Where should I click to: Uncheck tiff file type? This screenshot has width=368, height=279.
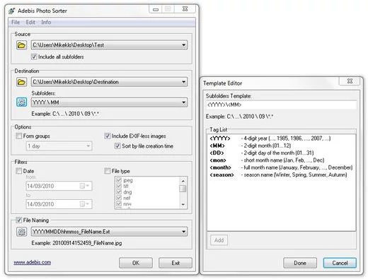coord(119,186)
